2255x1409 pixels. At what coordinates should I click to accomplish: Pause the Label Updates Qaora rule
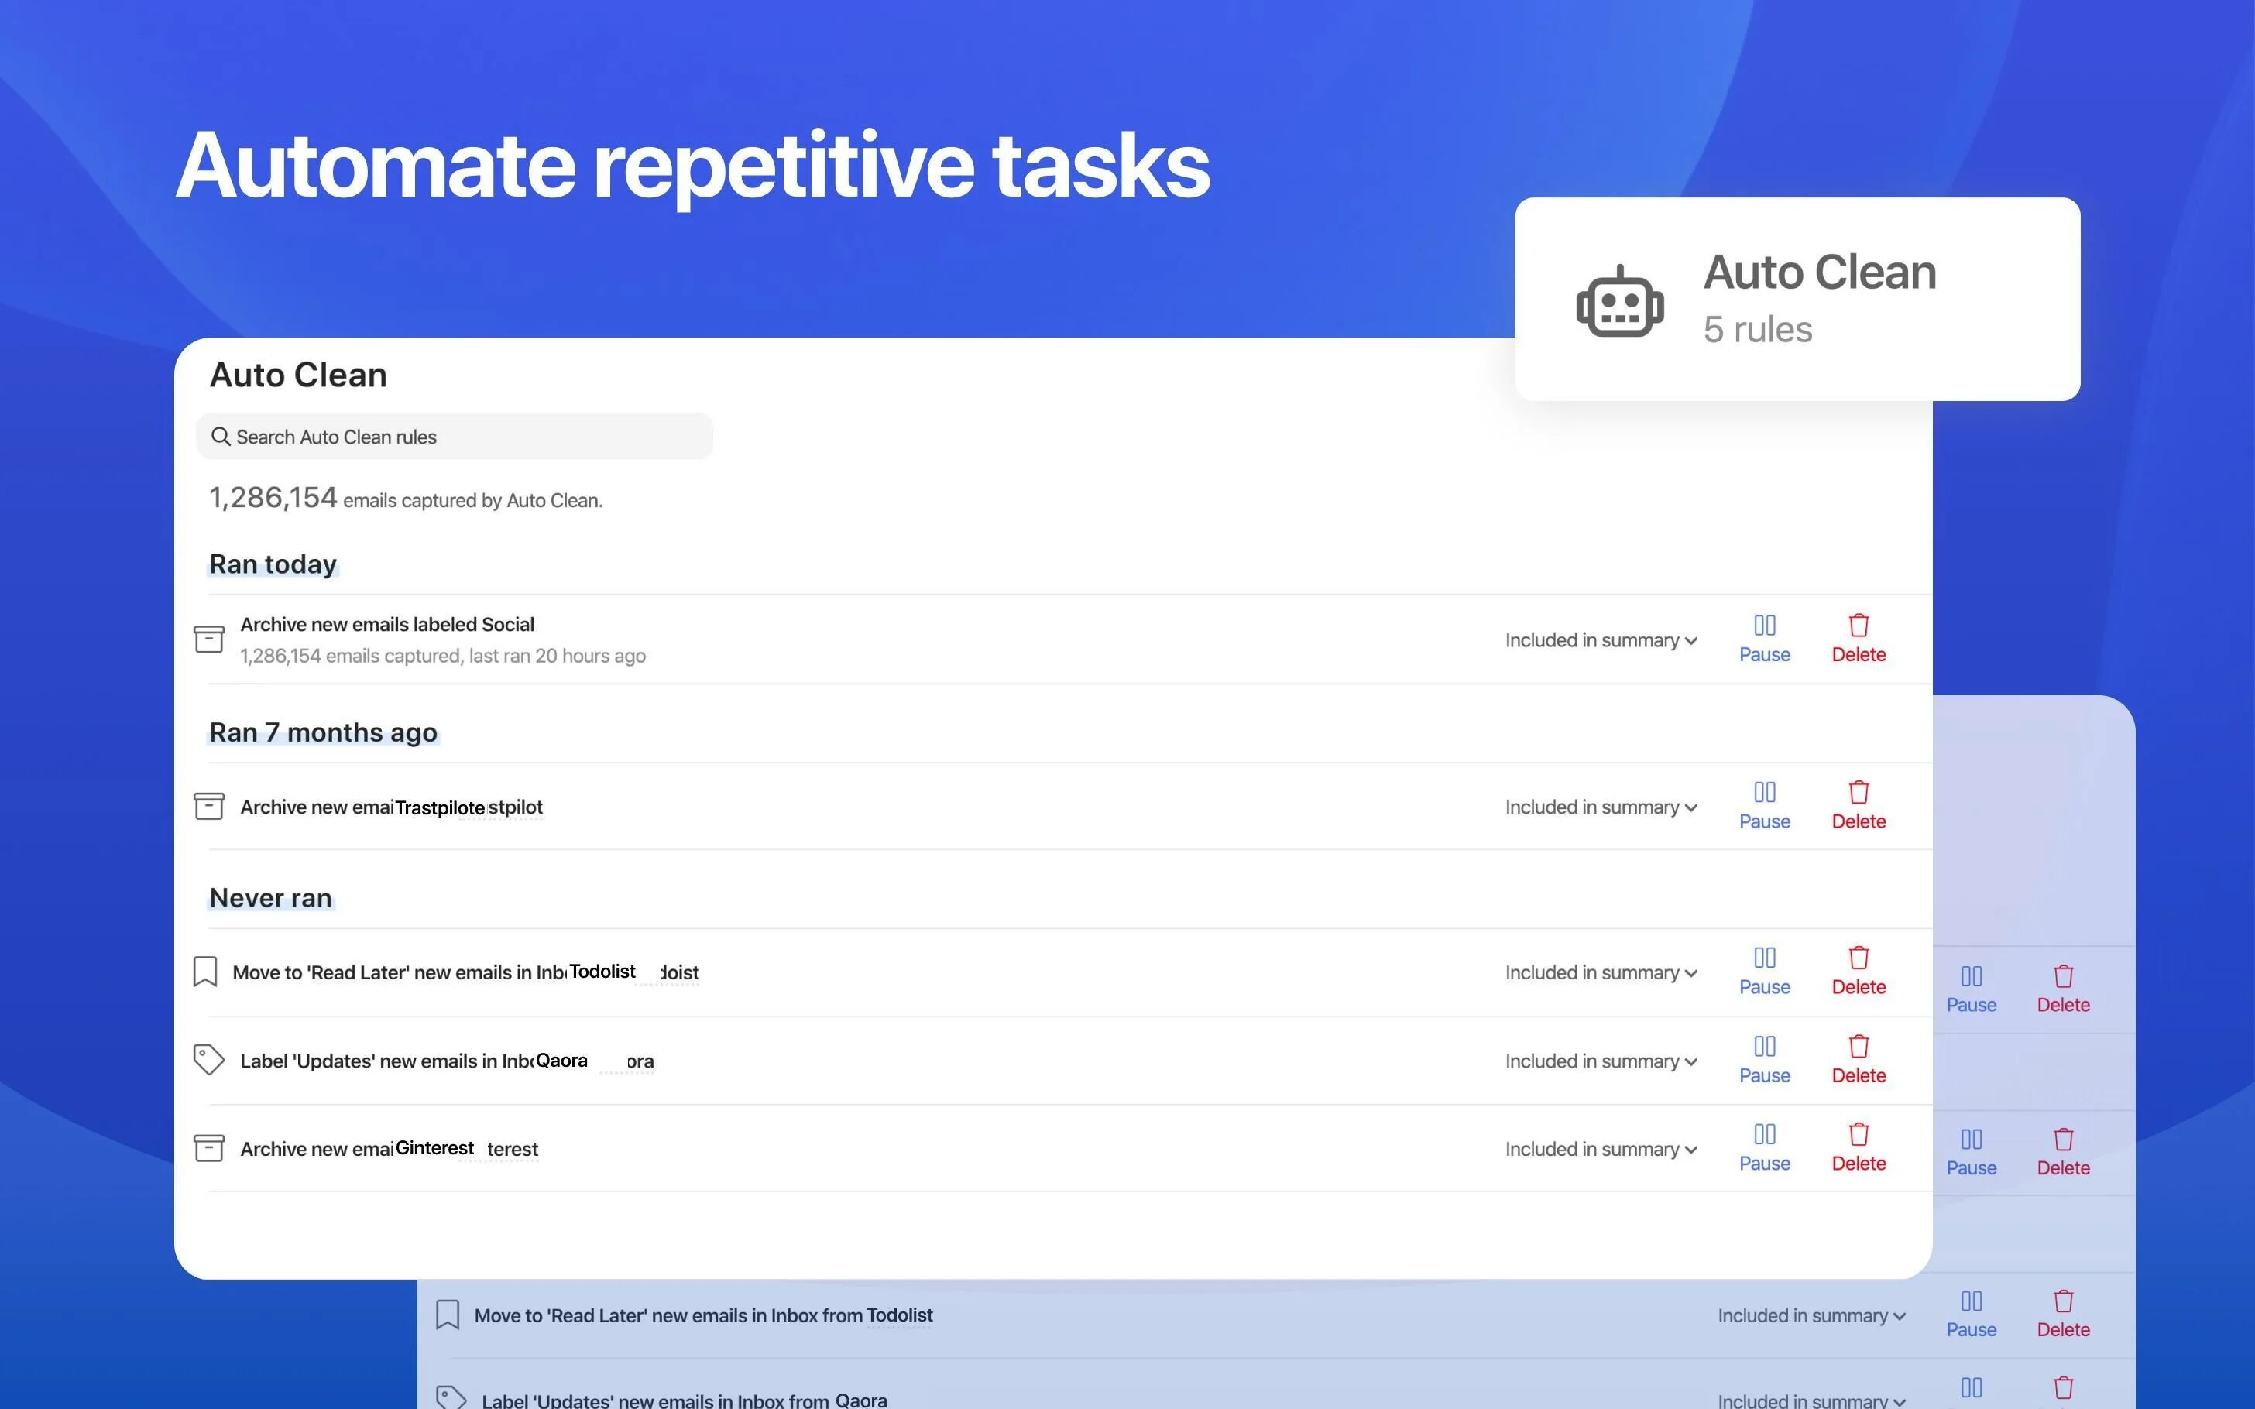[1764, 1060]
